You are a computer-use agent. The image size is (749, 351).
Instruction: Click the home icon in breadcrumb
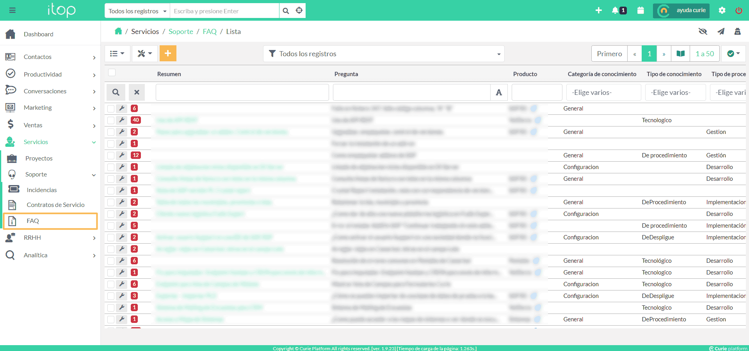118,31
